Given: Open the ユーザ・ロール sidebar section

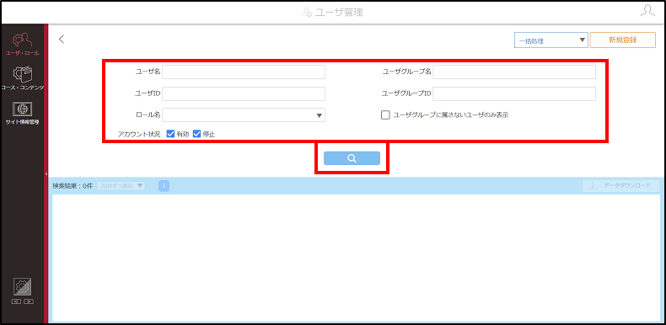Looking at the screenshot, I should tap(22, 45).
